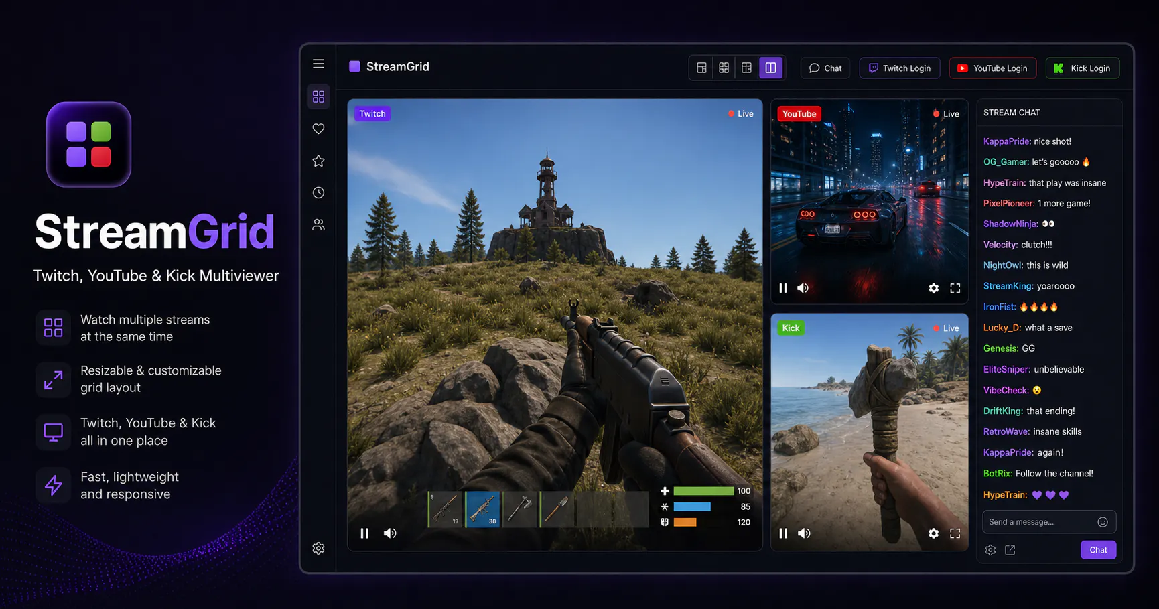This screenshot has width=1159, height=609.
Task: Select the highlighted split-column layout icon
Action: pyautogui.click(x=770, y=68)
